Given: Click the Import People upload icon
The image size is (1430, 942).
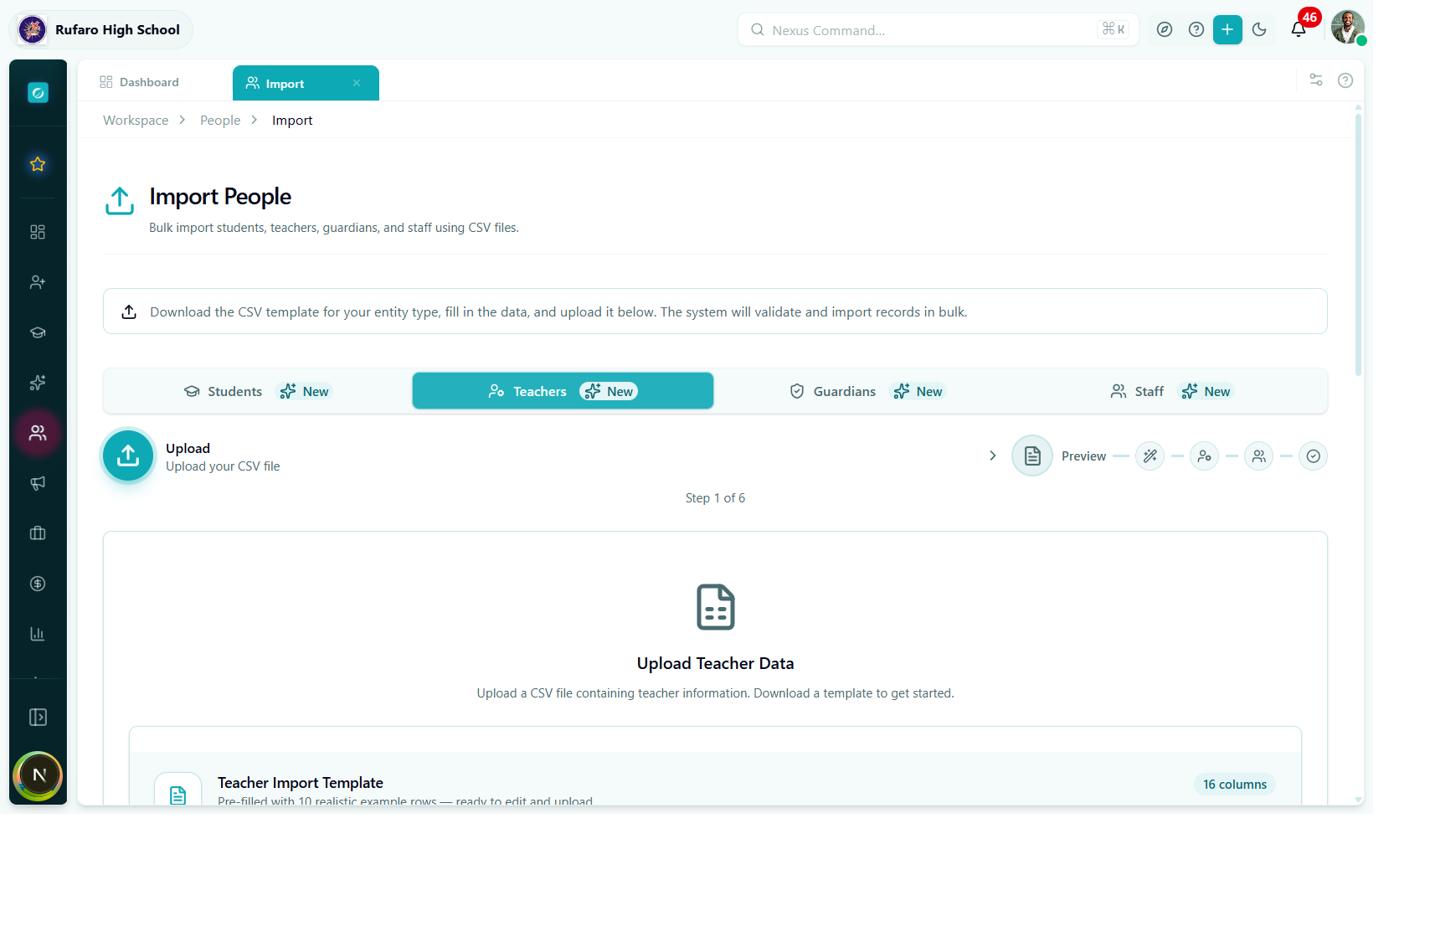Looking at the screenshot, I should (x=120, y=201).
